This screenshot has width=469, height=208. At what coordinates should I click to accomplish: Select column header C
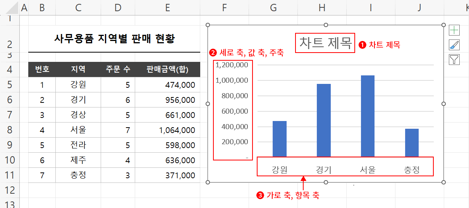tap(79, 7)
